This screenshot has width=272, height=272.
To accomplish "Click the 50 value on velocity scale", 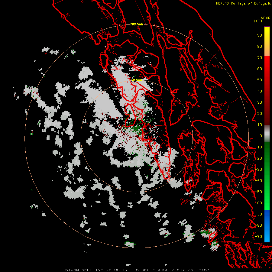I will [x=260, y=80].
